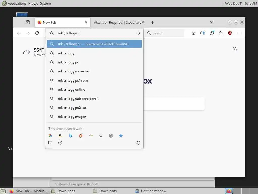Switch to Firefox New Tab taskbar button
The height and width of the screenshot is (194, 258).
coord(29,191)
